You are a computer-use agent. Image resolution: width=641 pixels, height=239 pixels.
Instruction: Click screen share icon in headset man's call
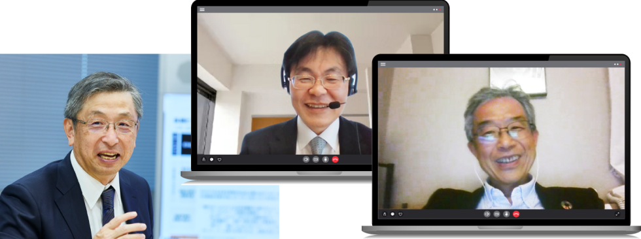(315, 159)
